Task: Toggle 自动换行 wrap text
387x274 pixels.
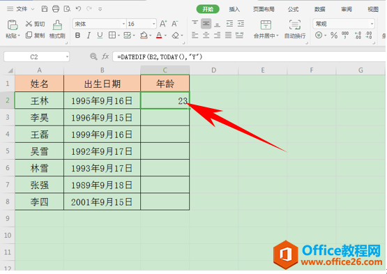Action: [295, 29]
